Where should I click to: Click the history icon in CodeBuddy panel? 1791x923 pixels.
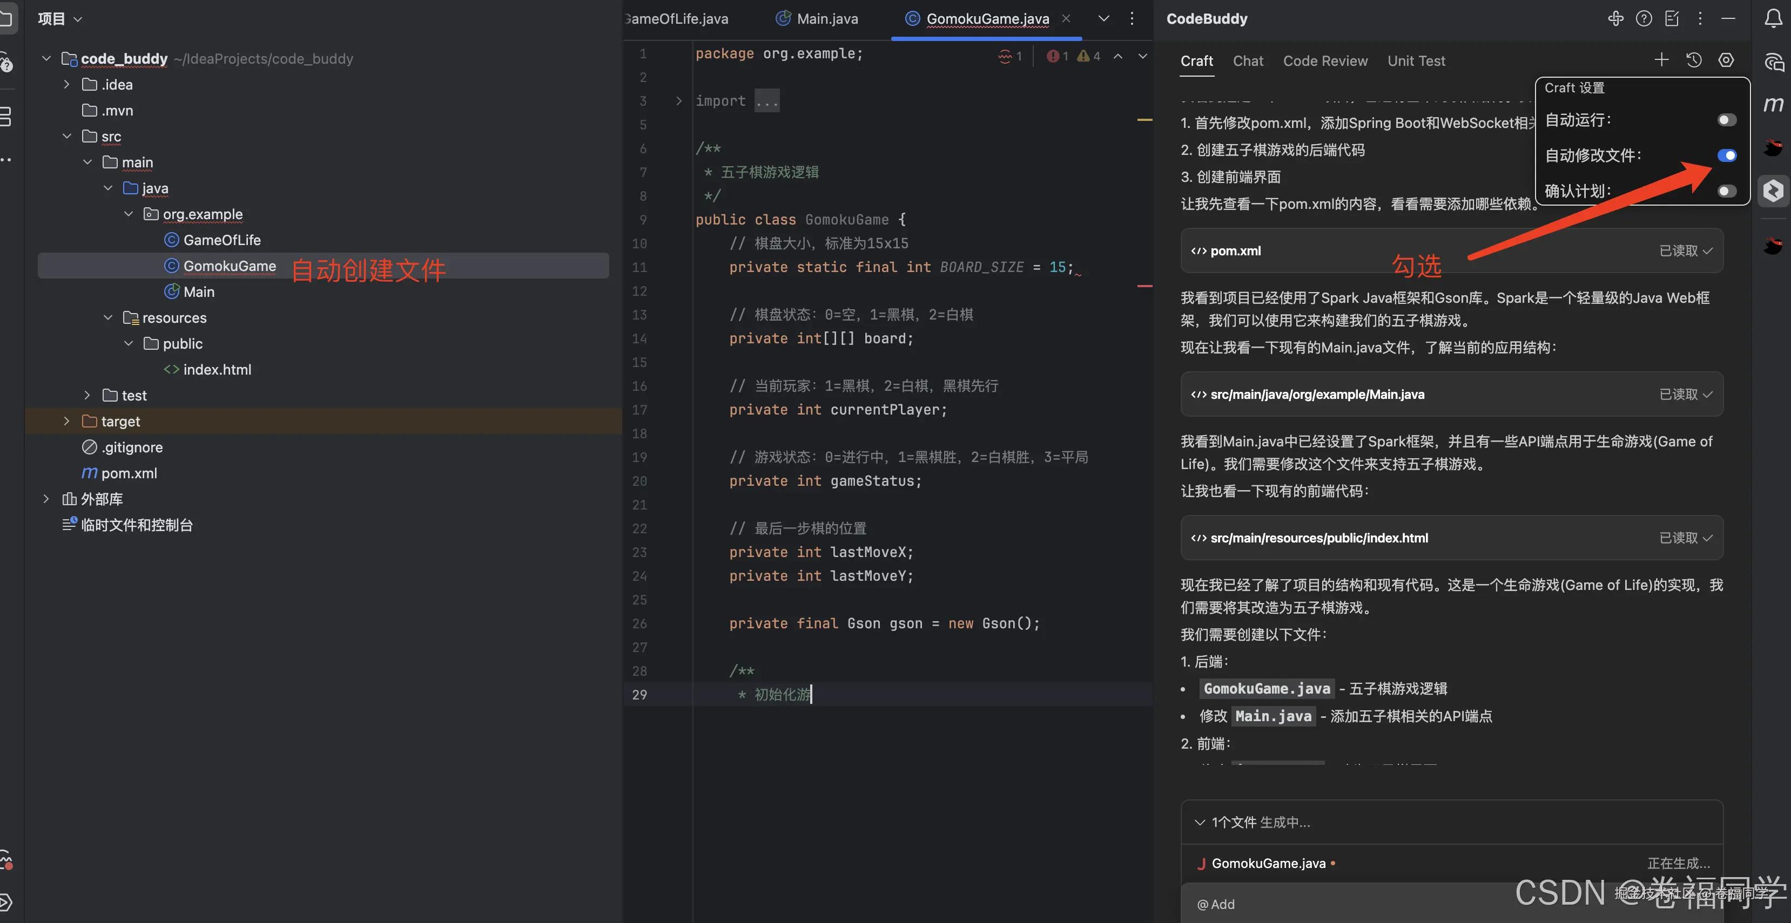click(x=1694, y=60)
